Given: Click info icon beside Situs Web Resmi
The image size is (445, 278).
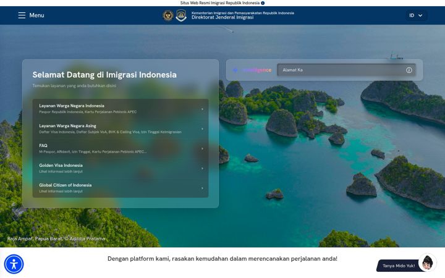Looking at the screenshot, I should (263, 3).
